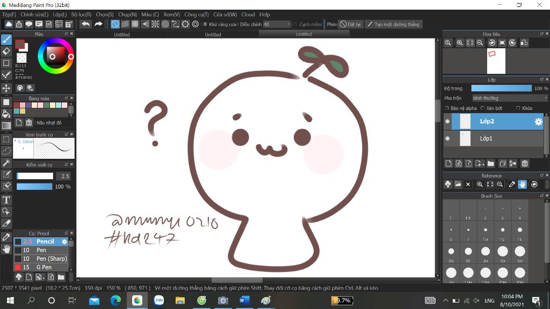The height and width of the screenshot is (309, 550).
Task: Enable radial snap guide
Action: pyautogui.click(x=155, y=24)
